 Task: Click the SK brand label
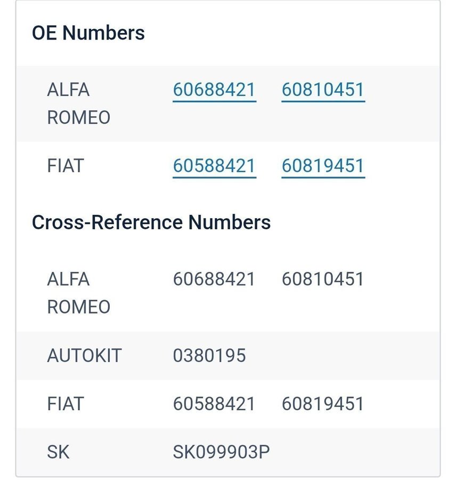coord(58,452)
